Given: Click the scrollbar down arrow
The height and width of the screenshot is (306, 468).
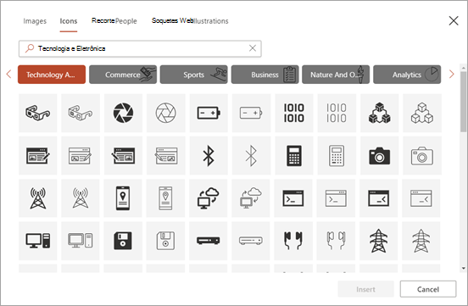Looking at the screenshot, I should click(463, 269).
